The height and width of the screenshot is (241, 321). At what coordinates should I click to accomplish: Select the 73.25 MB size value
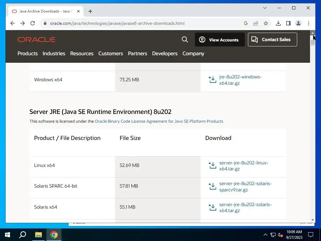[129, 80]
